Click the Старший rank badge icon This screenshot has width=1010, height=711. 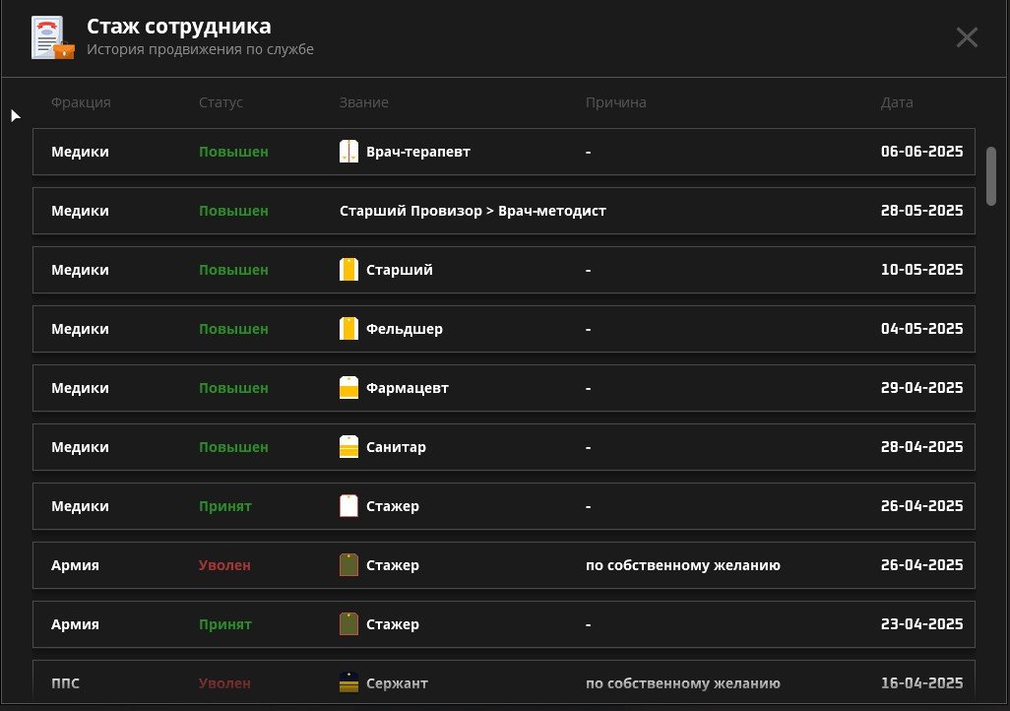[348, 270]
